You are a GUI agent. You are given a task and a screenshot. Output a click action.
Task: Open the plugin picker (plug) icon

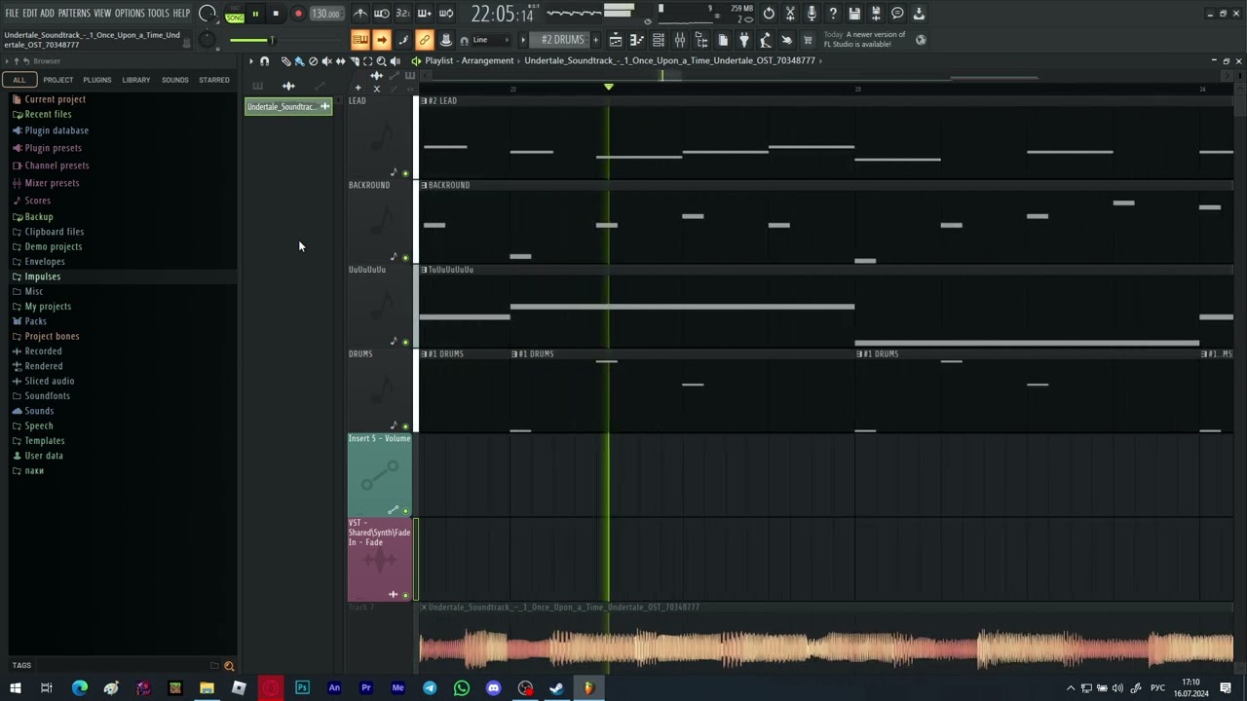(x=744, y=40)
